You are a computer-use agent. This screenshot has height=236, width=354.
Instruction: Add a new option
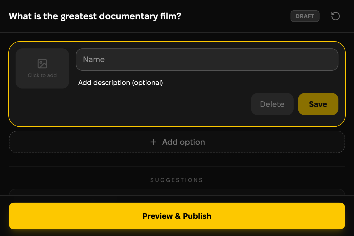point(177,142)
